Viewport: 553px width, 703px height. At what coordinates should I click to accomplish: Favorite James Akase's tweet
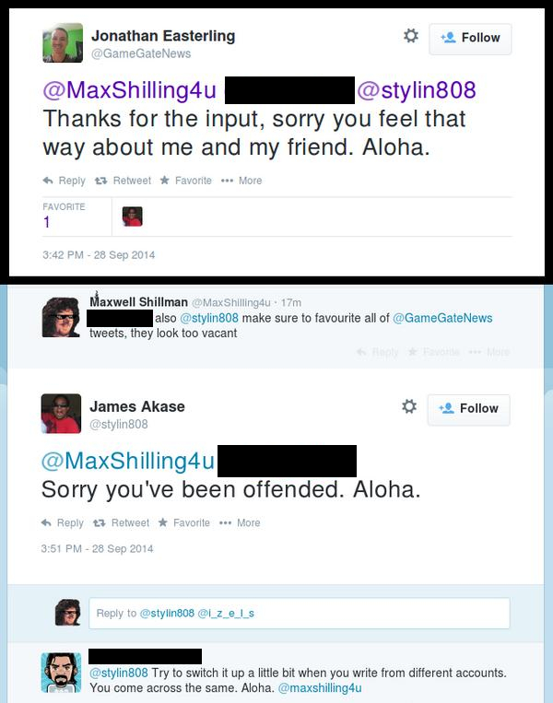tap(183, 522)
